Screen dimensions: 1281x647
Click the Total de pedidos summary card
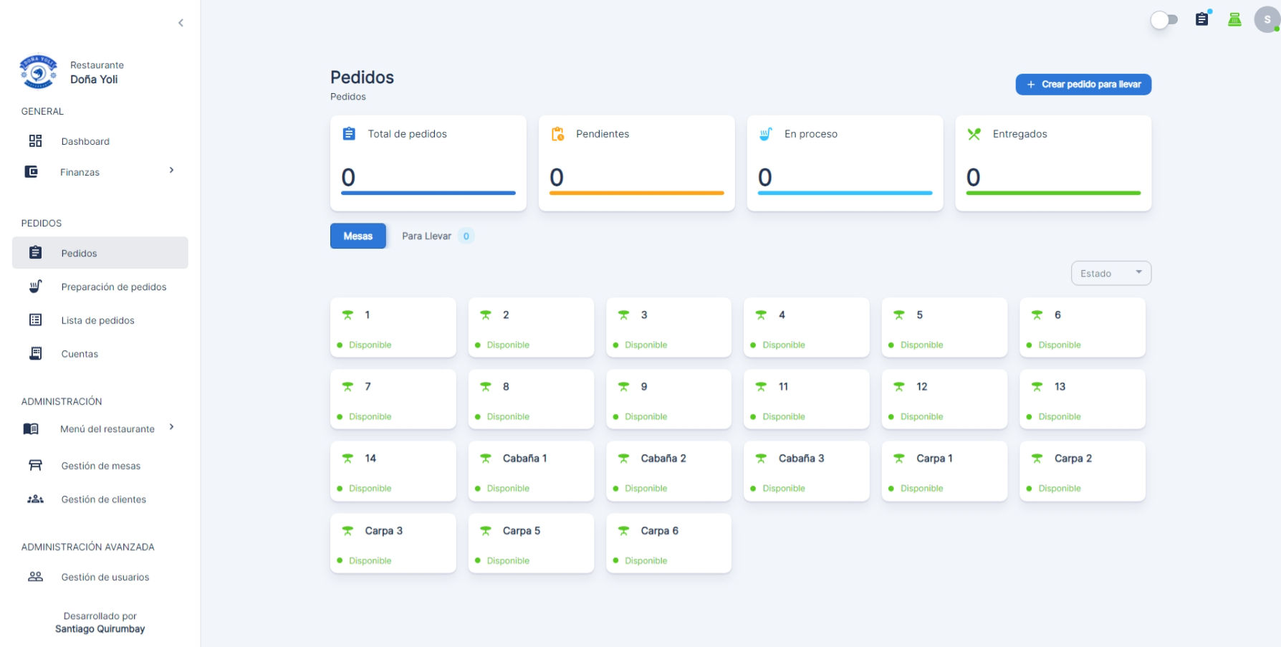click(x=428, y=163)
